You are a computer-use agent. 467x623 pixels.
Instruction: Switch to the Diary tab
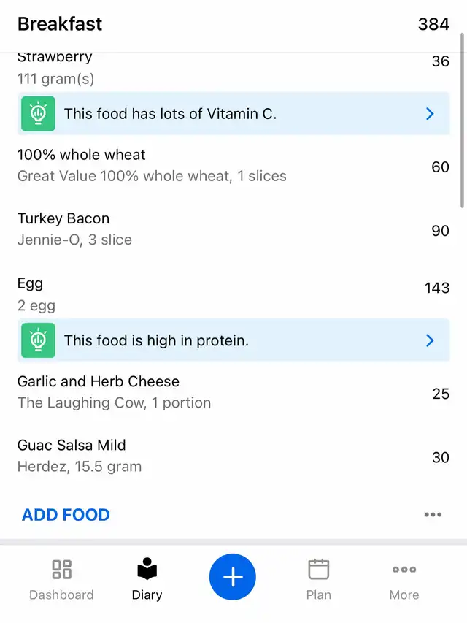pyautogui.click(x=147, y=580)
